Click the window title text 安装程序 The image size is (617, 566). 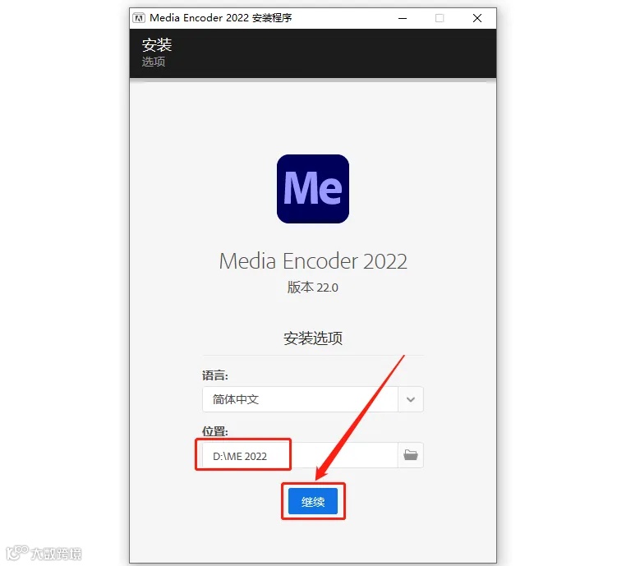272,18
